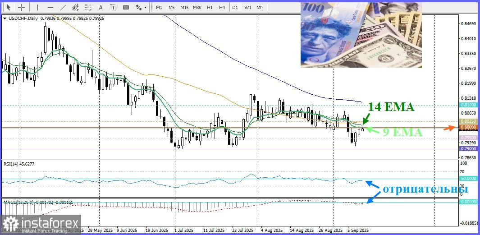
Task: Switch chart to W1 weekly timeframe
Action: [247, 7]
